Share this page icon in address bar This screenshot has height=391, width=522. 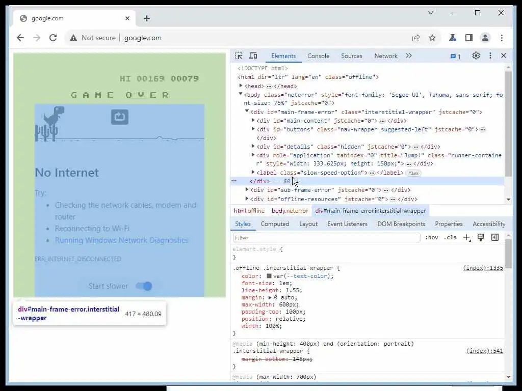tap(416, 38)
